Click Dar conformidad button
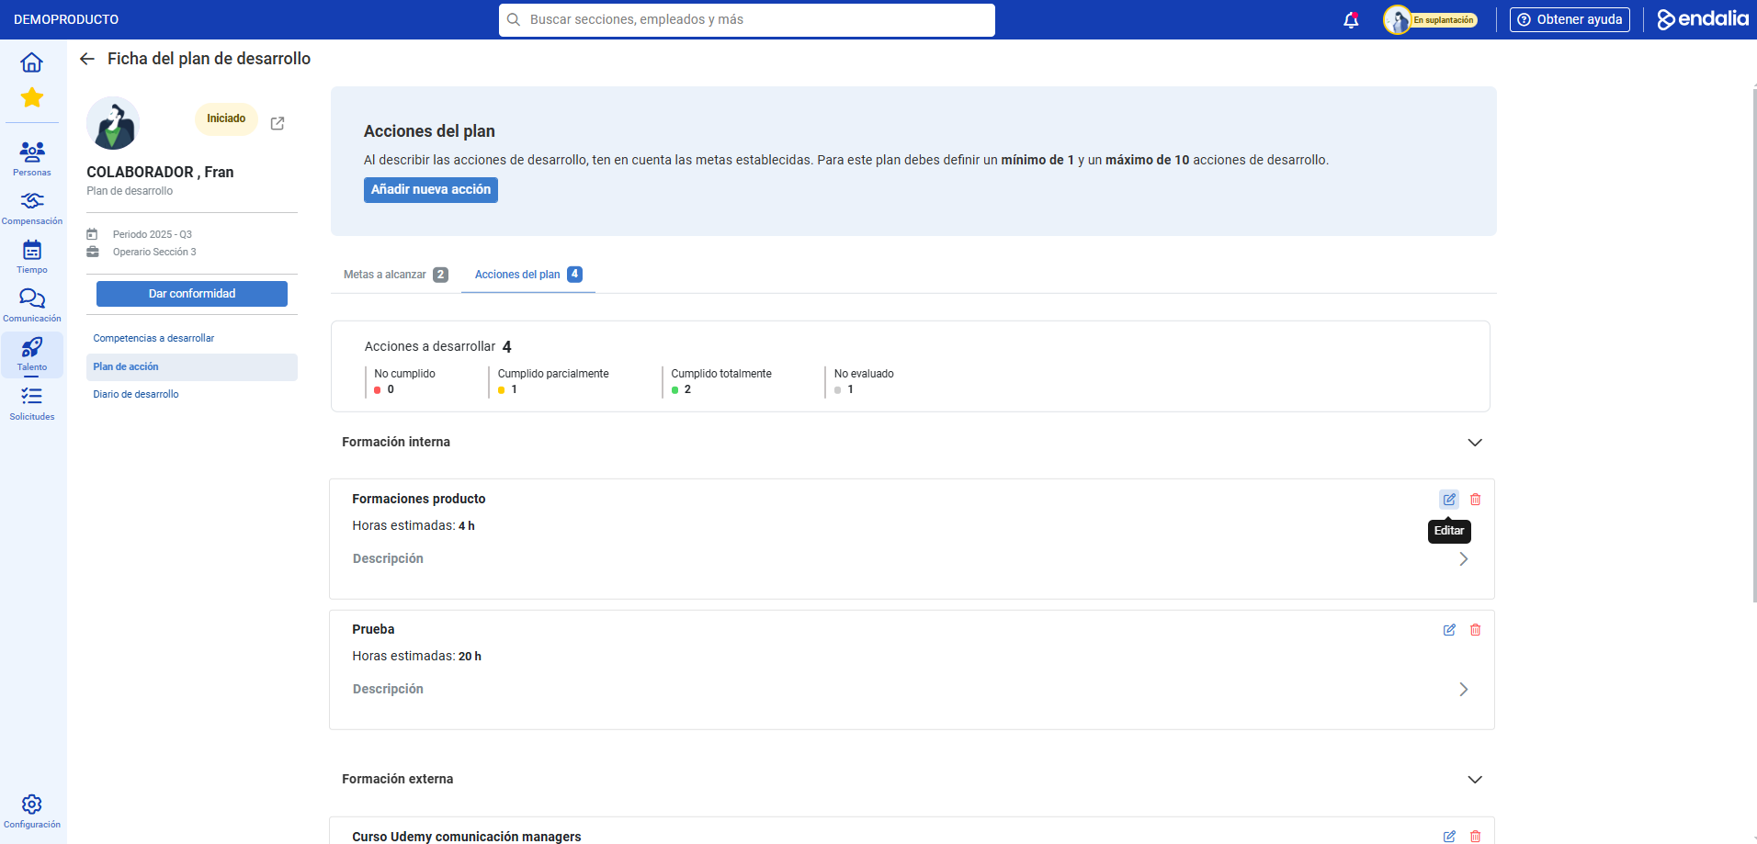The image size is (1757, 844). [192, 294]
